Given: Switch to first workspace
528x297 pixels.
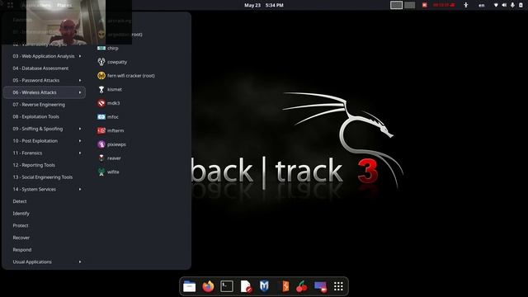Looking at the screenshot, I should click(396, 5).
